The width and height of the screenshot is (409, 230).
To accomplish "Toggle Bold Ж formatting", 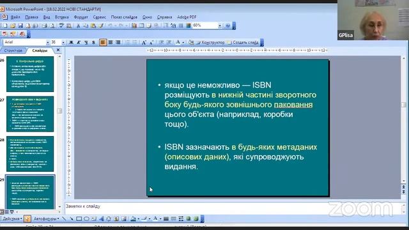I will 71,42.
